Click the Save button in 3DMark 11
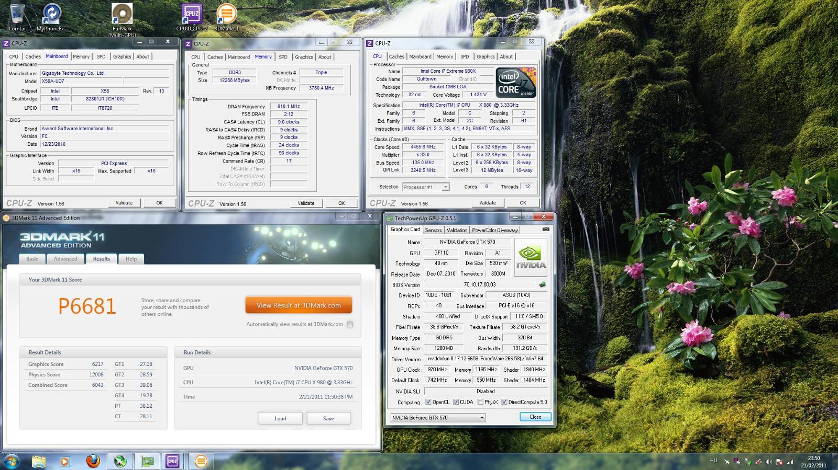 (328, 418)
